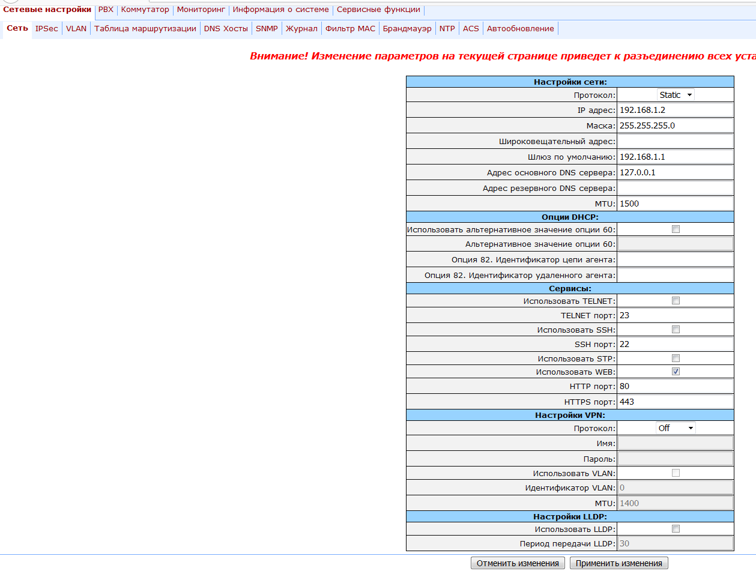This screenshot has width=756, height=577.
Task: Open Информация о системе menu
Action: point(280,10)
